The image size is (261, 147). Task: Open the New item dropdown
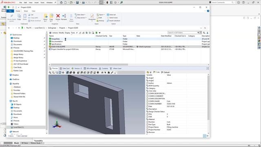(80, 15)
